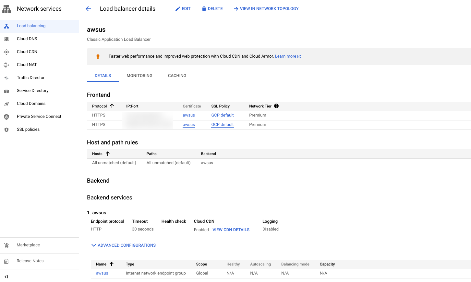
Task: Open Marketplace in the sidebar
Action: (39, 245)
